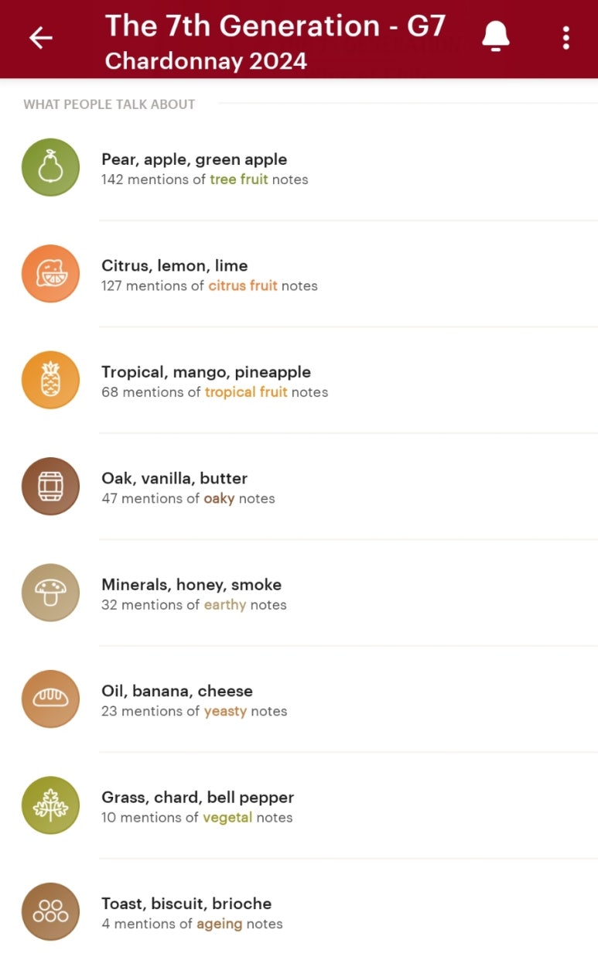The image size is (598, 957).
Task: Tap the brown oak barrel icon
Action: [x=50, y=486]
